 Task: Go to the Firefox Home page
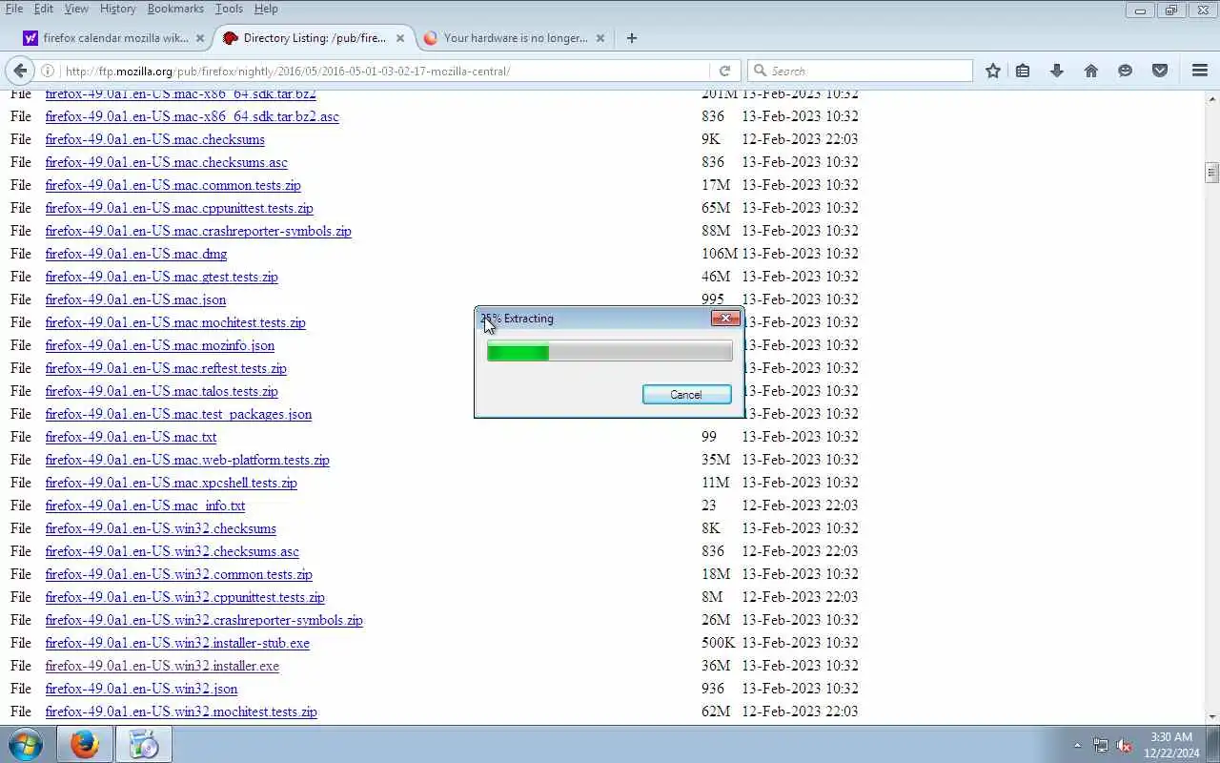point(1091,71)
